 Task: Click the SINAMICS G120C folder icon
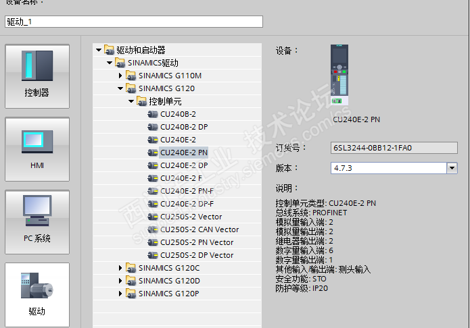[x=131, y=268]
